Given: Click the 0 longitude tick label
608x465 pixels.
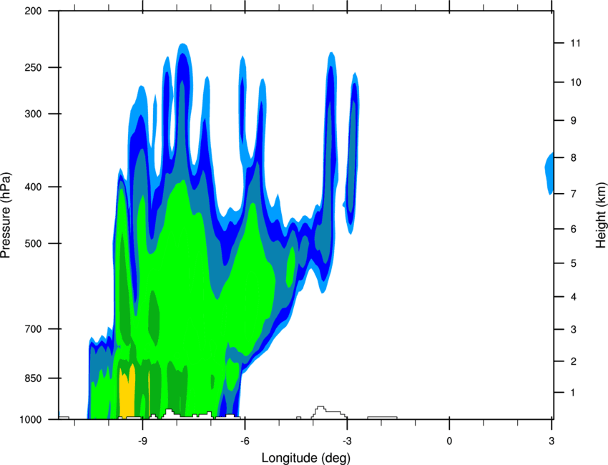Looking at the screenshot, I should [449, 441].
